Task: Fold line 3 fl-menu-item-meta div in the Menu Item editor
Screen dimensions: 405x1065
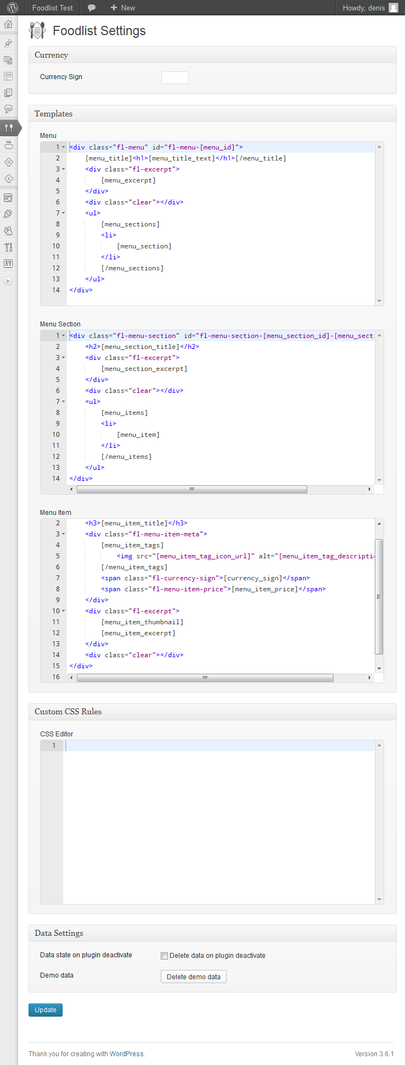Action: click(64, 534)
